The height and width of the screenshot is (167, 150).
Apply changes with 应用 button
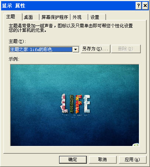coord(133,160)
